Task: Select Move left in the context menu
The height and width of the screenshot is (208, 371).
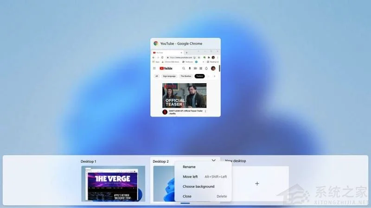Action: pos(203,177)
